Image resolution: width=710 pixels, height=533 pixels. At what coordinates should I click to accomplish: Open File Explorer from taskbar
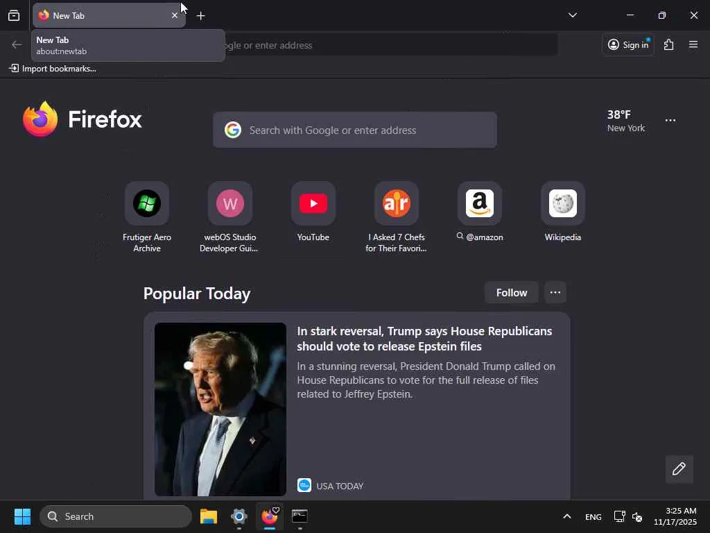point(209,516)
